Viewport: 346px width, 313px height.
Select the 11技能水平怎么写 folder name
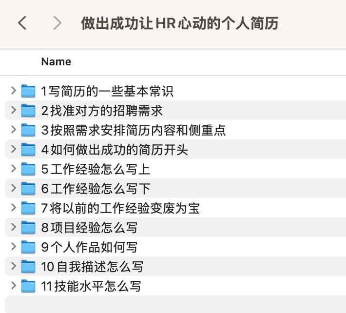pyautogui.click(x=91, y=286)
